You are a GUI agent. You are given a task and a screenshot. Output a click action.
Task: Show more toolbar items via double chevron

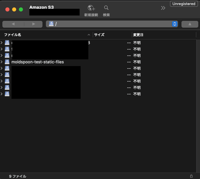point(163,8)
